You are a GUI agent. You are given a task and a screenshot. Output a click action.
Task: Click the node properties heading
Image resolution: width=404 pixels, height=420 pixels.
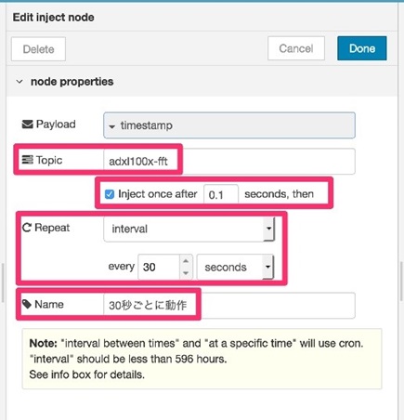(72, 82)
